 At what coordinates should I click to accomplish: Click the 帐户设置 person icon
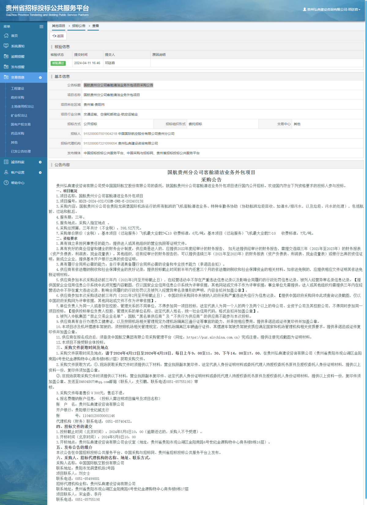pyautogui.click(x=6, y=172)
